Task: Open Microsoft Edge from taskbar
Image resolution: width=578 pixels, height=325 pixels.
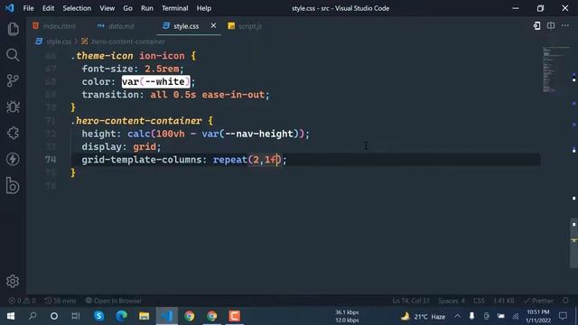Action: click(x=121, y=316)
